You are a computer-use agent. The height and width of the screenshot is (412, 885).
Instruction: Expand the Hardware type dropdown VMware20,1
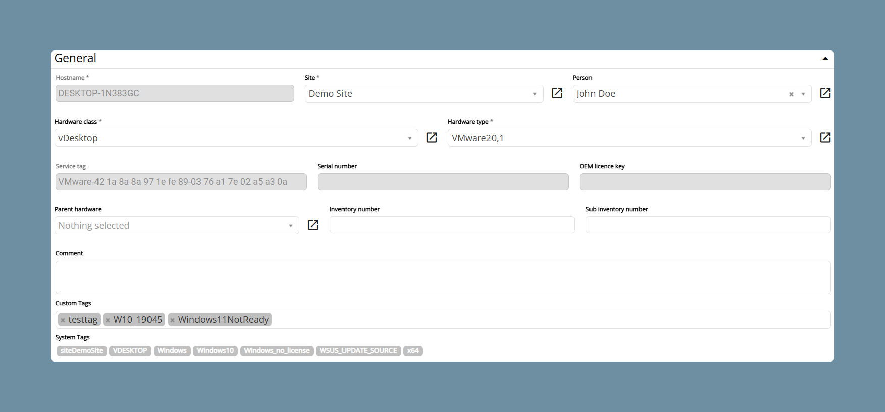tap(629, 138)
